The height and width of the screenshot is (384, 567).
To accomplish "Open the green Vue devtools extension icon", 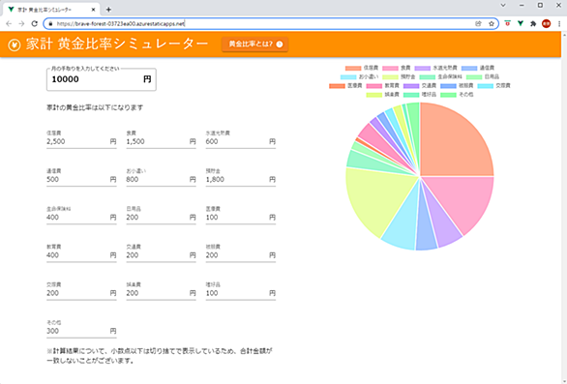I will 521,24.
